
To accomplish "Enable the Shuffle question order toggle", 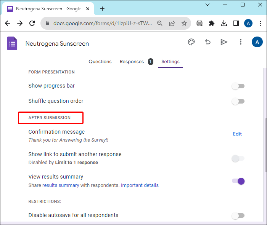I will (x=238, y=101).
